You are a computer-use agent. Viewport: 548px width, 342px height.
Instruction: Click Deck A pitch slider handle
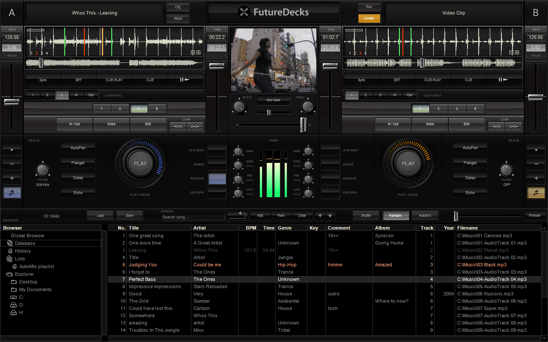click(12, 102)
